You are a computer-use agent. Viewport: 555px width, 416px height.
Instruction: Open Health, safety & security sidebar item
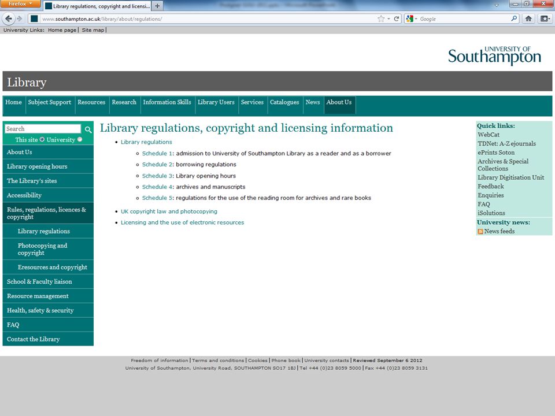click(48, 310)
